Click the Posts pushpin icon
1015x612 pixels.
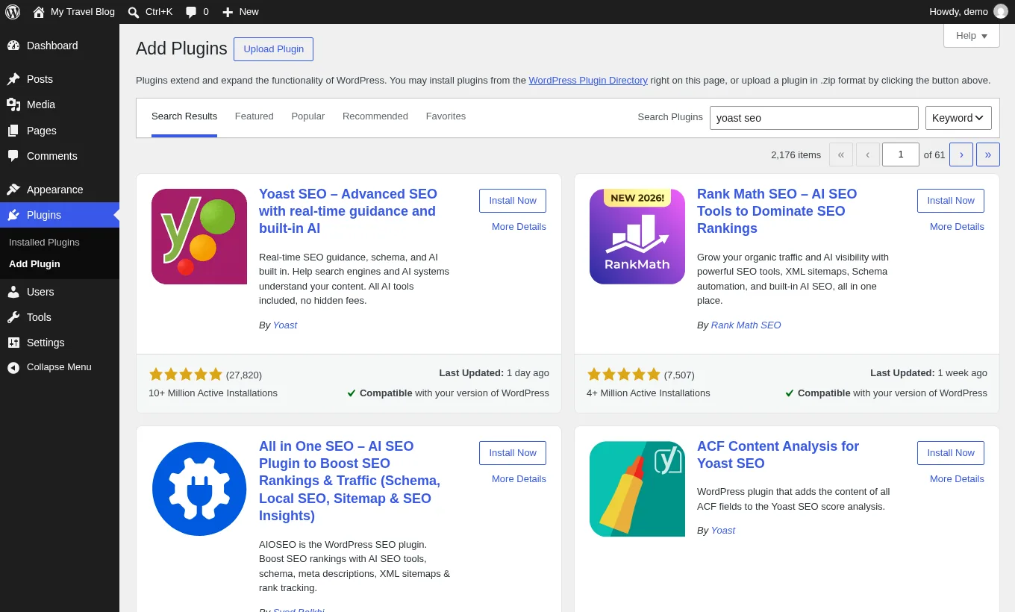point(13,79)
